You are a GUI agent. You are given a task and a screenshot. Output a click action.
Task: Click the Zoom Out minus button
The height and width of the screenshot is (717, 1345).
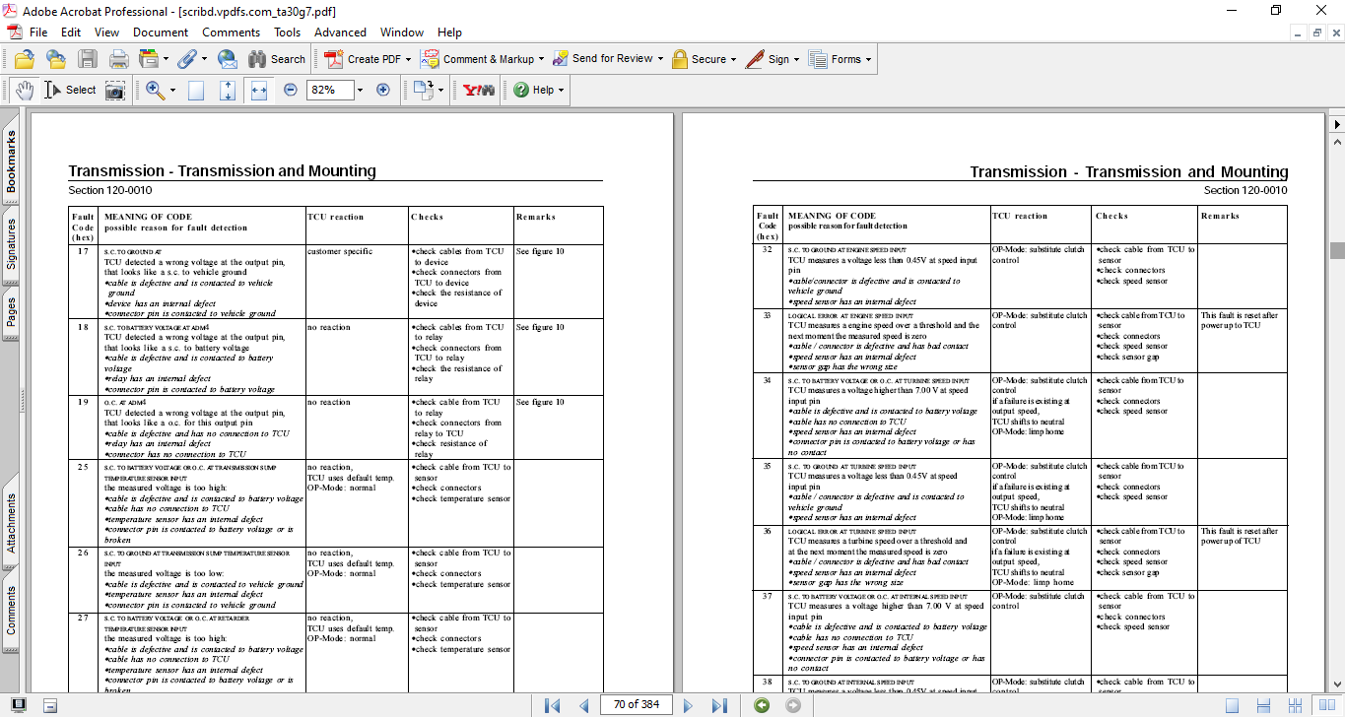coord(291,90)
